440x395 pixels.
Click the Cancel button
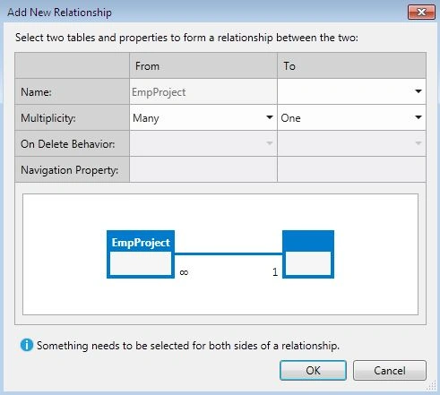pyautogui.click(x=390, y=370)
